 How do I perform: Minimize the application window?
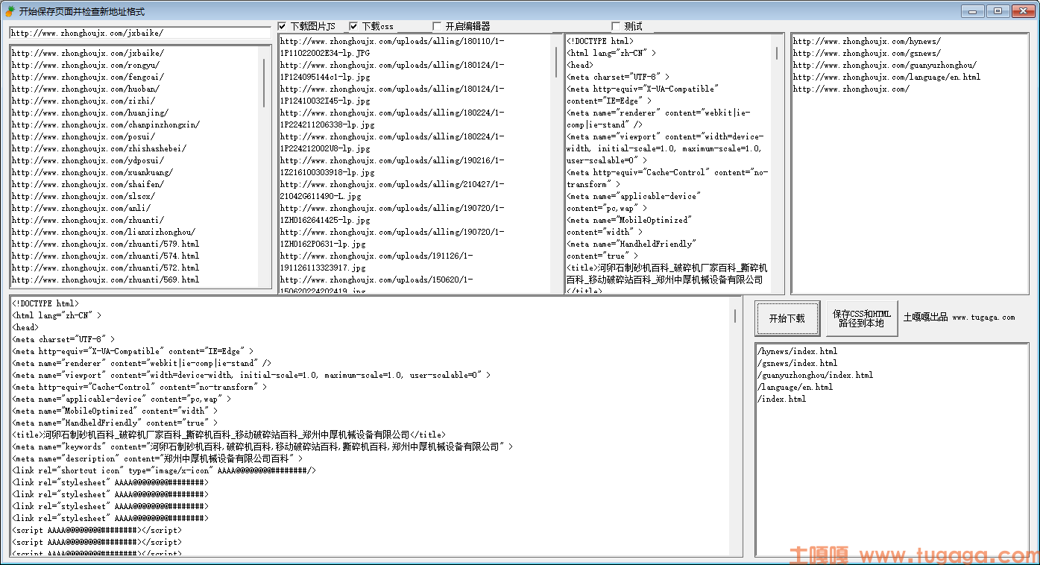pyautogui.click(x=972, y=10)
